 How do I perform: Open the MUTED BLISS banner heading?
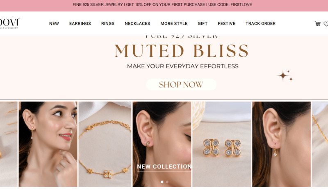coord(181,51)
